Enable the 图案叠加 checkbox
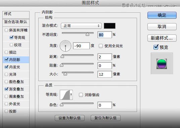This screenshot has width=180, height=128. pyautogui.click(x=6, y=97)
